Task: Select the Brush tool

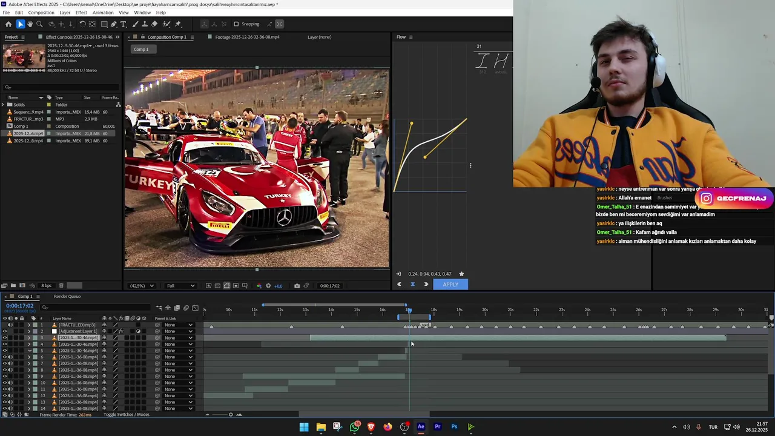Action: (x=136, y=24)
